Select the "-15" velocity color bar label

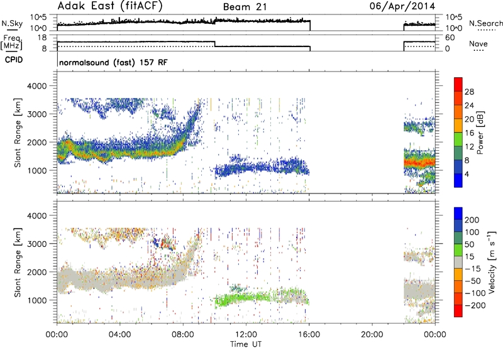pyautogui.click(x=473, y=269)
